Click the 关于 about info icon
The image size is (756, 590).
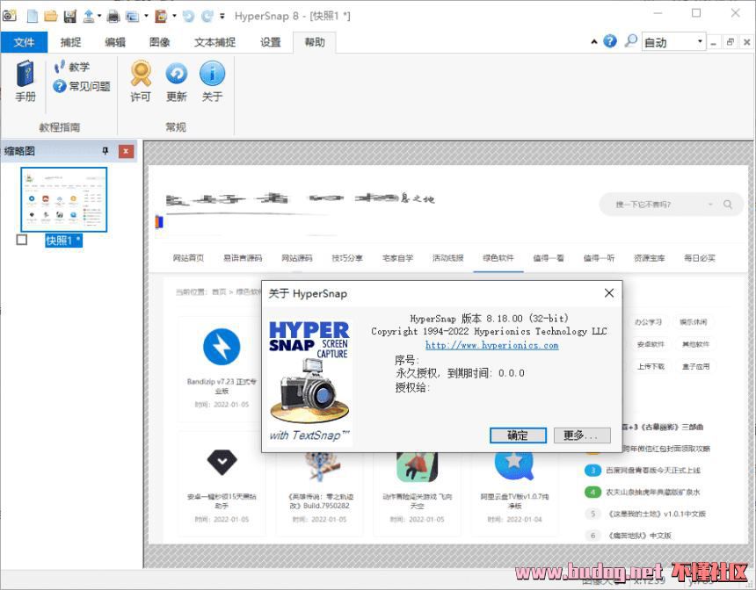212,82
